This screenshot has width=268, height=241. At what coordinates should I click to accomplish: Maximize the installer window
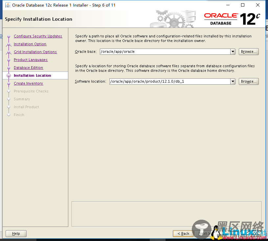tap(242, 5)
